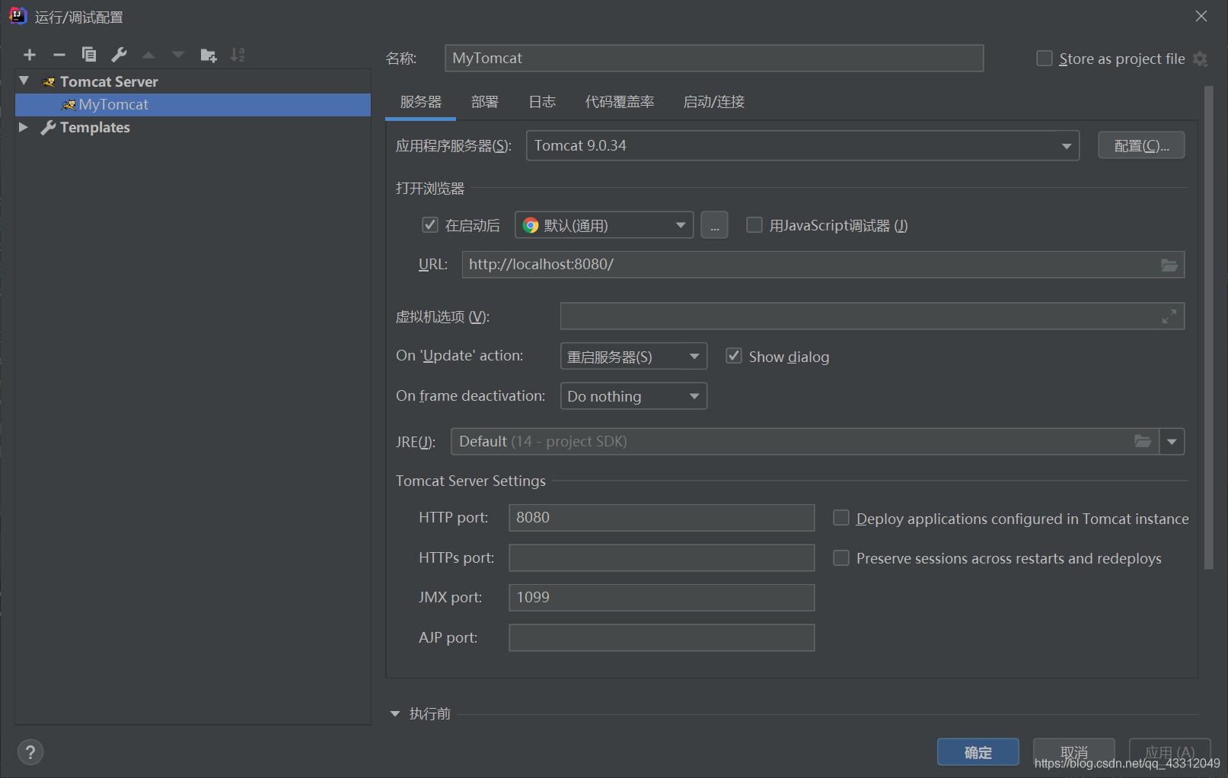Click the Tomcat Server node icon
The height and width of the screenshot is (778, 1228).
(x=49, y=82)
